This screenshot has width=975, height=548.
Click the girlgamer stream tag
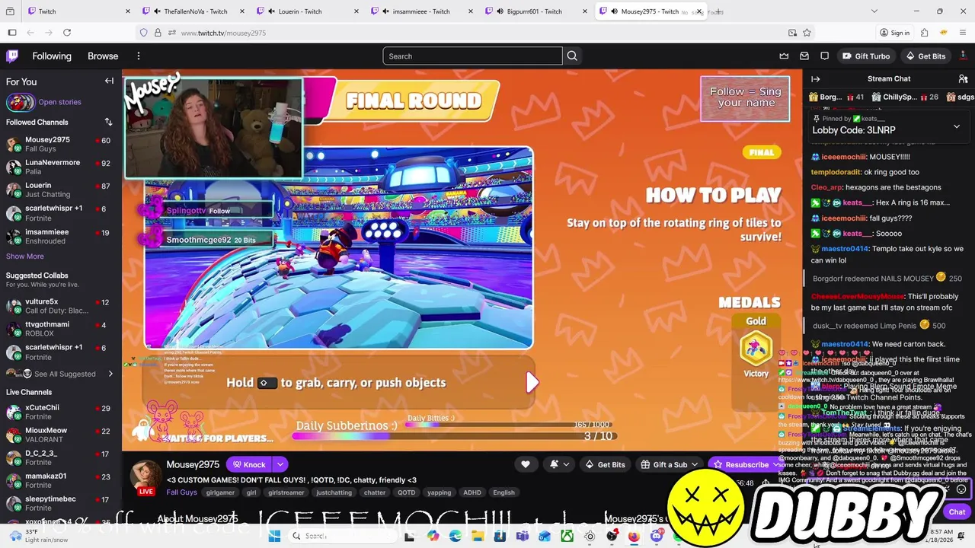coord(220,492)
